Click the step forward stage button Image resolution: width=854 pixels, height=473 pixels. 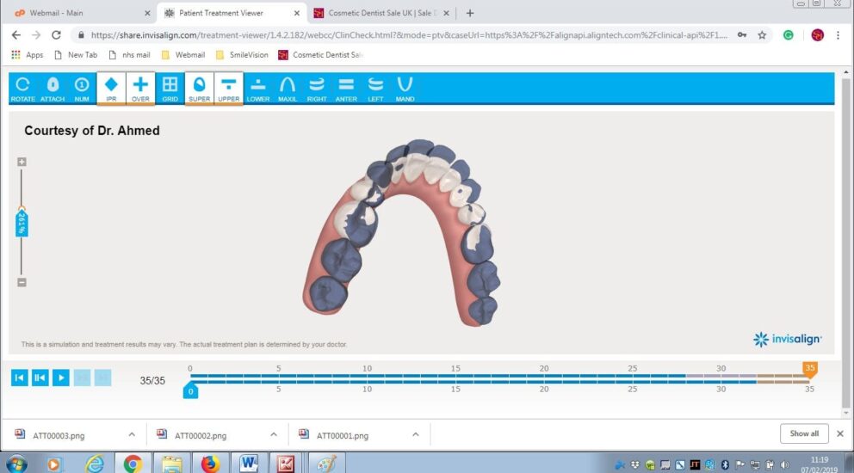83,378
